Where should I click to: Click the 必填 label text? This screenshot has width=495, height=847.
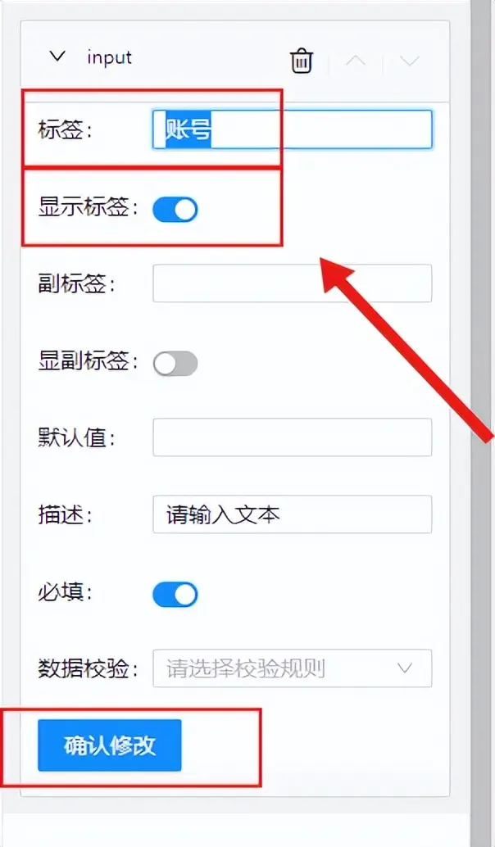pos(66,592)
